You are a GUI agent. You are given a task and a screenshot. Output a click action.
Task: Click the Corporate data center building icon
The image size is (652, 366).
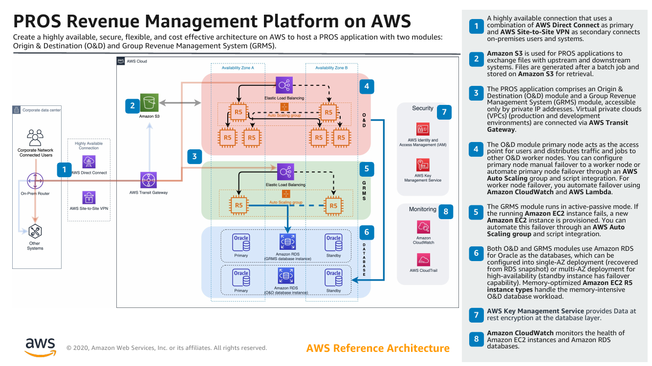[16, 110]
